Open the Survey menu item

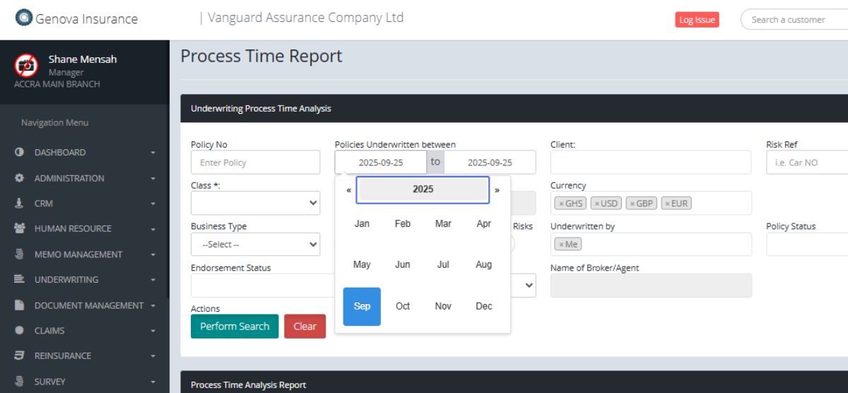point(50,382)
